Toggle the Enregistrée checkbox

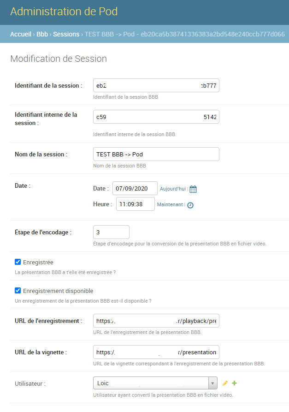click(18, 262)
